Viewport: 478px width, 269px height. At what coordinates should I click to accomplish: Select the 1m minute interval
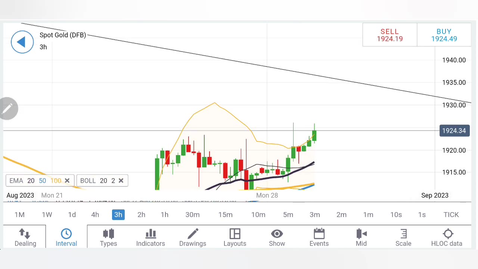pos(368,215)
